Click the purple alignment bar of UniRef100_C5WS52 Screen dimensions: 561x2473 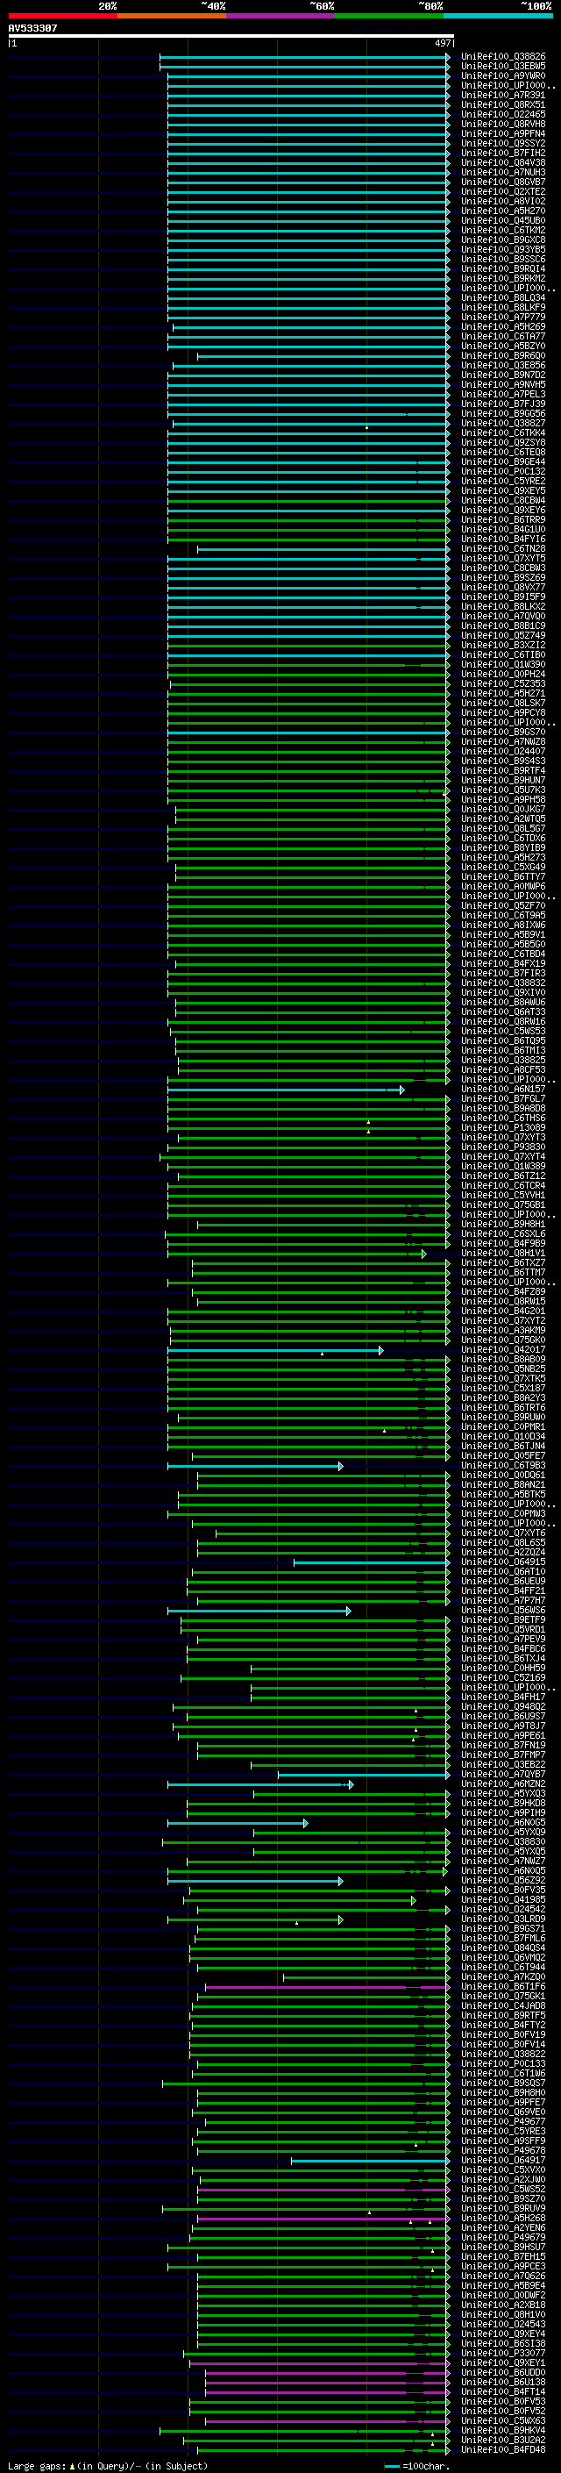[324, 2189]
